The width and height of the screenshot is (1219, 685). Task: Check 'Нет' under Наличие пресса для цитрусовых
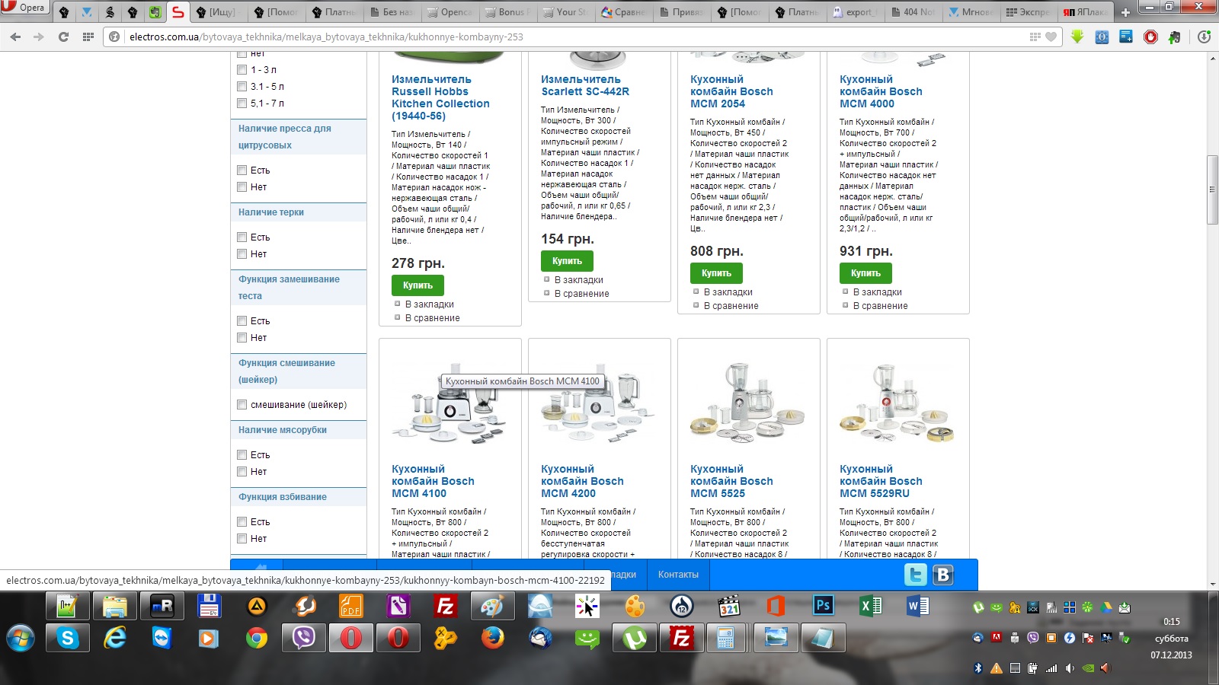pos(242,187)
